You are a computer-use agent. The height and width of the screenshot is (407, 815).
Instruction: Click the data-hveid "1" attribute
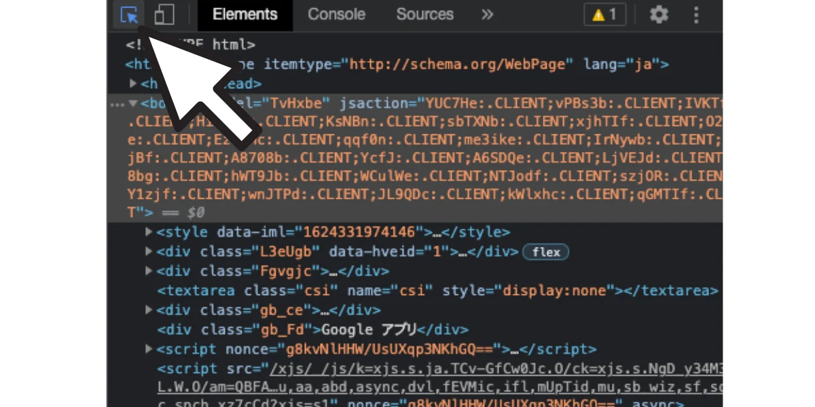(x=390, y=252)
